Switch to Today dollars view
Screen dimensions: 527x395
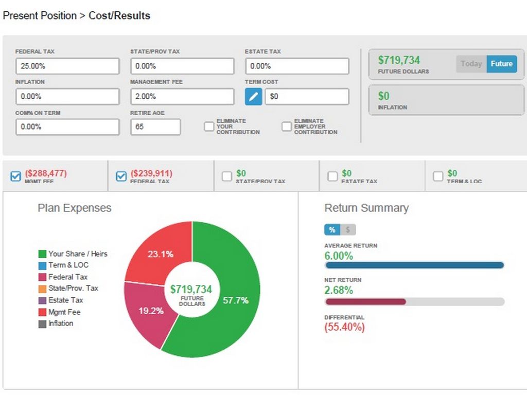(x=471, y=64)
